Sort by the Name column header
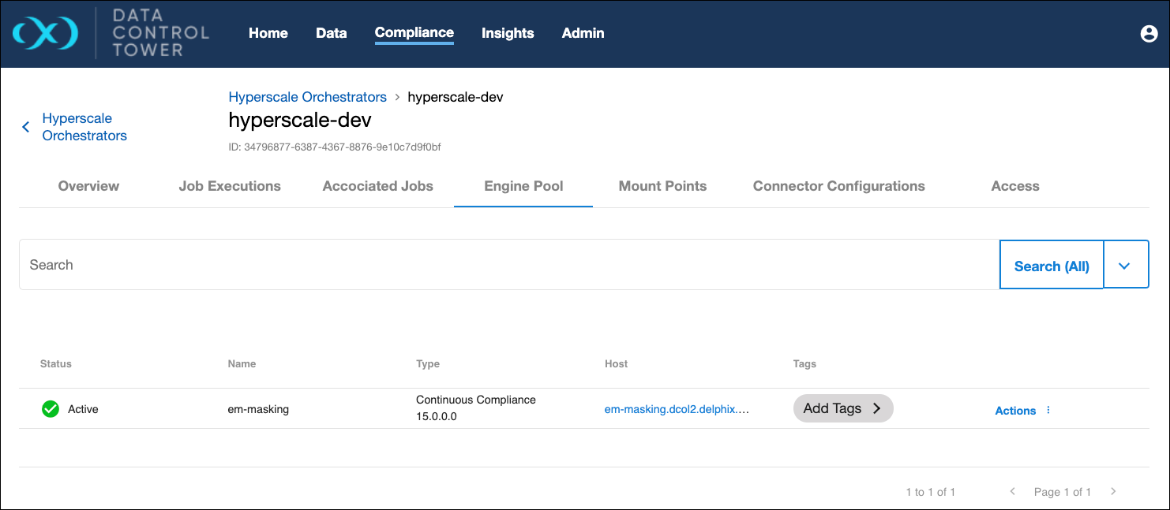The height and width of the screenshot is (510, 1170). (242, 364)
